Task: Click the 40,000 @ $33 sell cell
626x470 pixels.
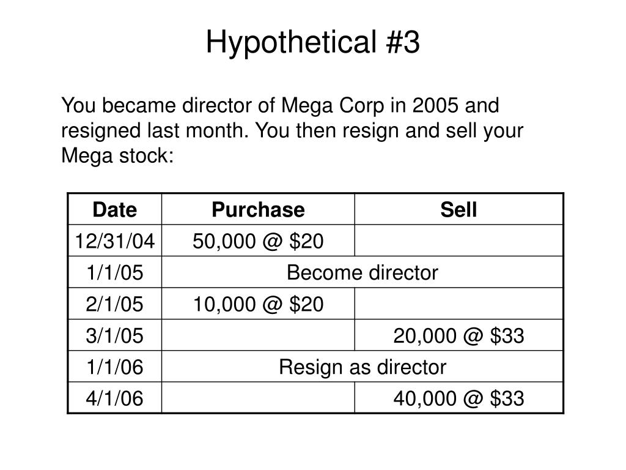Action: (458, 398)
